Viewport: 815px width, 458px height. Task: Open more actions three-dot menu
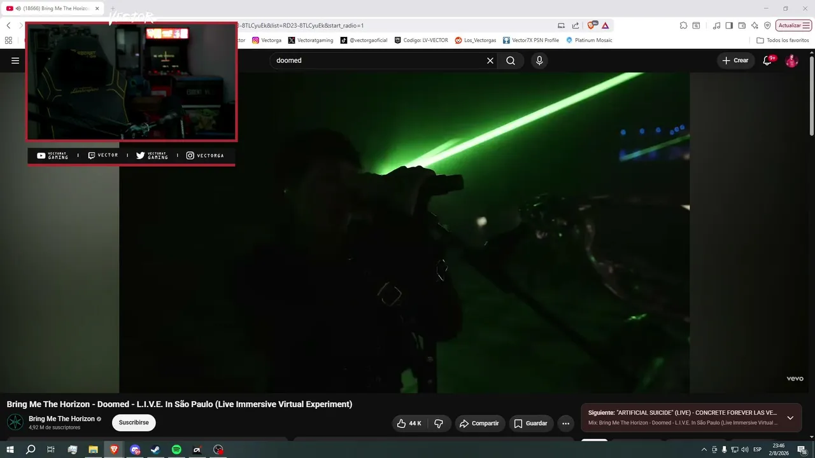point(565,423)
